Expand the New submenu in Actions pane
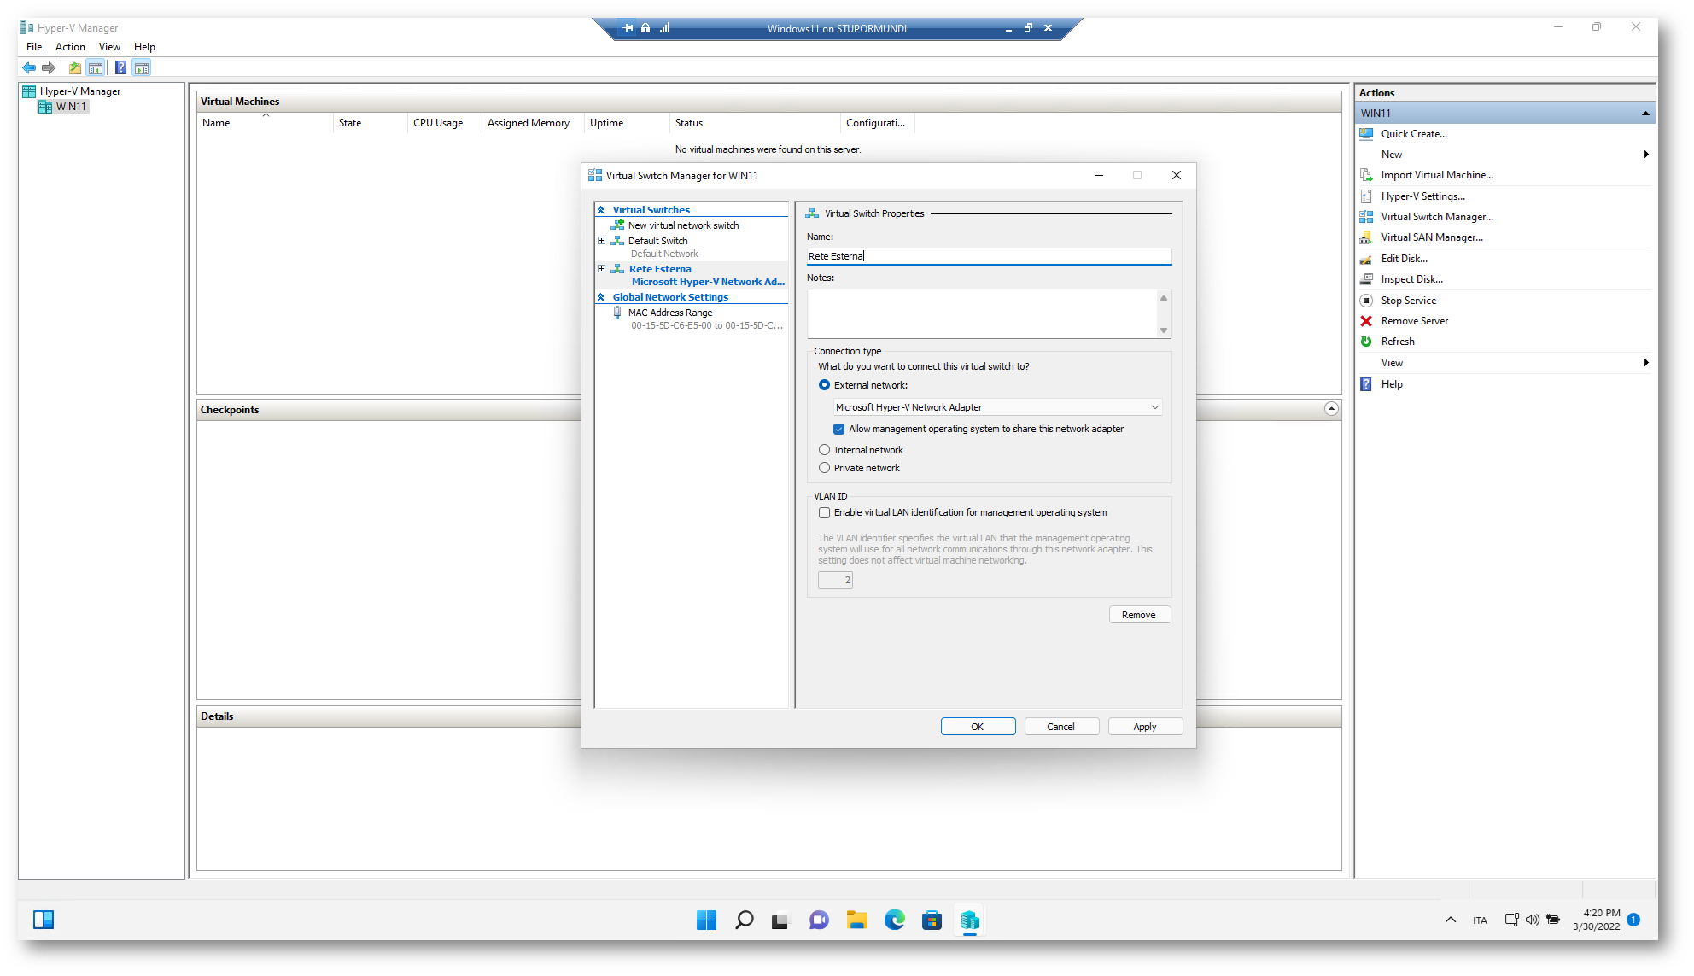Image resolution: width=1694 pixels, height=976 pixels. pos(1645,155)
